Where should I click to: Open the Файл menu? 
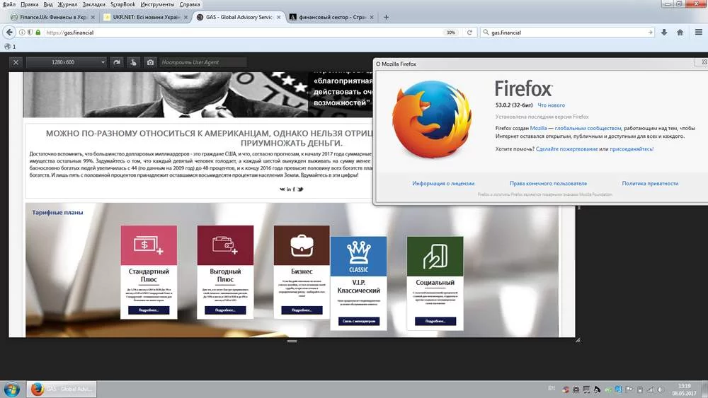9,4
